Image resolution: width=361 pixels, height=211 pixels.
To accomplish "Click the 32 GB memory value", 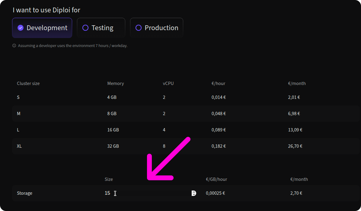I will click(113, 146).
